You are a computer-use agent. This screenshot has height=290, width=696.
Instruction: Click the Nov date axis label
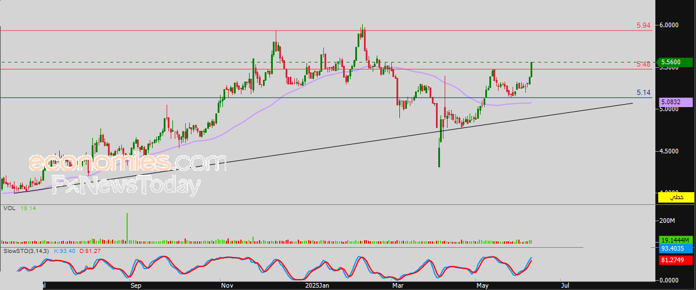pyautogui.click(x=228, y=285)
